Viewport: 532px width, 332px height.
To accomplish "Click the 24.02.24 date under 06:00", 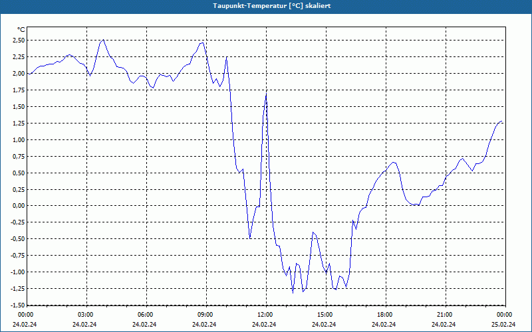I will click(144, 325).
